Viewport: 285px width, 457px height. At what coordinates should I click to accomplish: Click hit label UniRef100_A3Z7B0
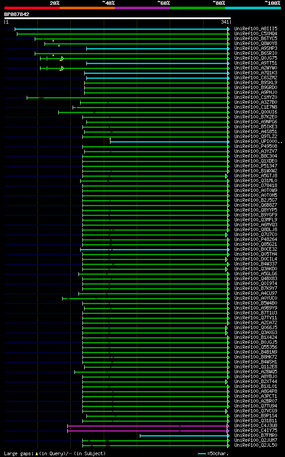pos(256,102)
